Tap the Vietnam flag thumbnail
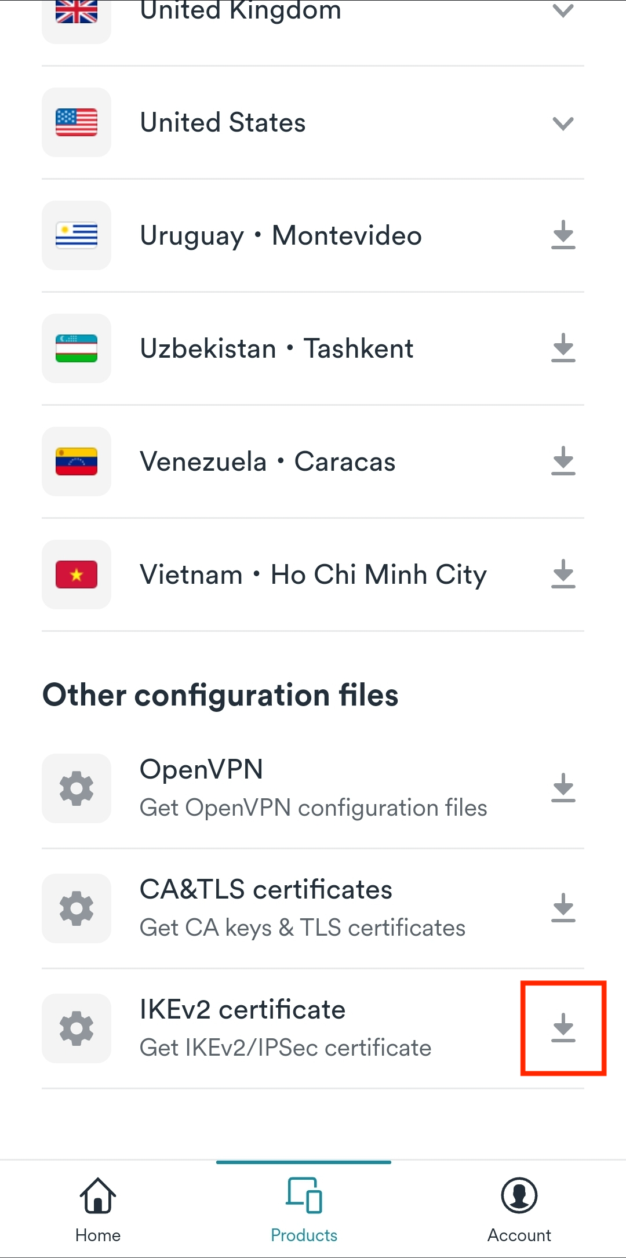Image resolution: width=626 pixels, height=1258 pixels. pos(77,575)
